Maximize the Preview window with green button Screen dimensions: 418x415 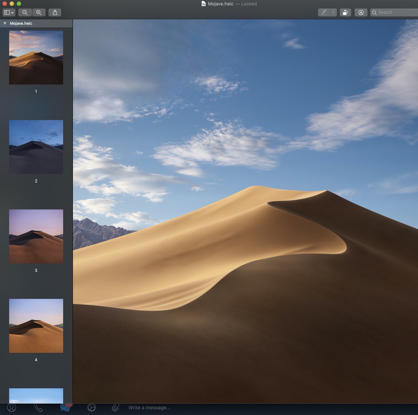point(19,4)
